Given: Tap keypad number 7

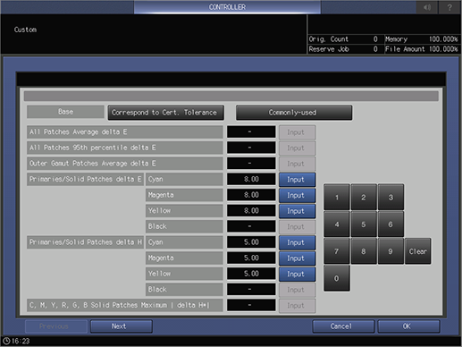Looking at the screenshot, I should pyautogui.click(x=337, y=251).
